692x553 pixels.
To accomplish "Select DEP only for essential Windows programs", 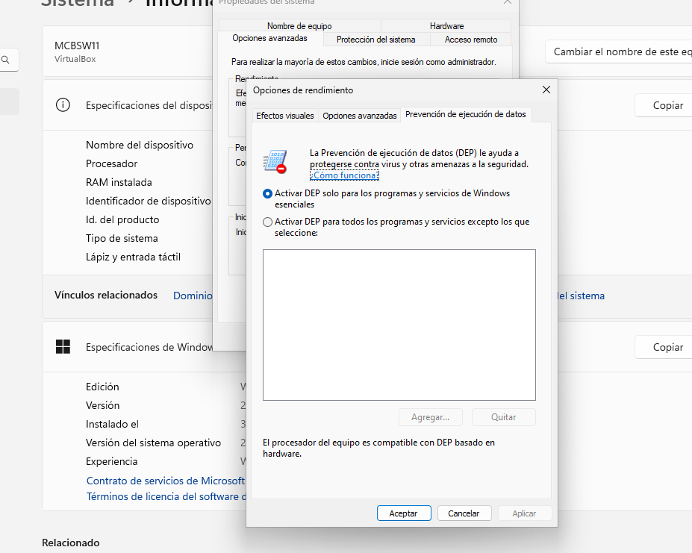I will click(268, 193).
